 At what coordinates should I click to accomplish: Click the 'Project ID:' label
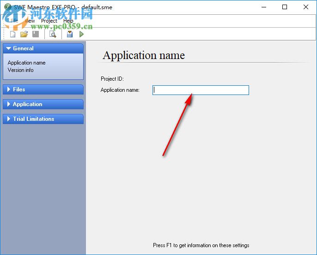[112, 79]
